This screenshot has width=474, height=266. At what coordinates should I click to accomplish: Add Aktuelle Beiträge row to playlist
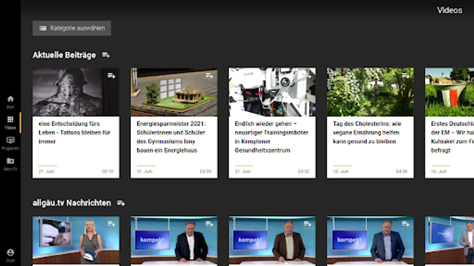106,55
